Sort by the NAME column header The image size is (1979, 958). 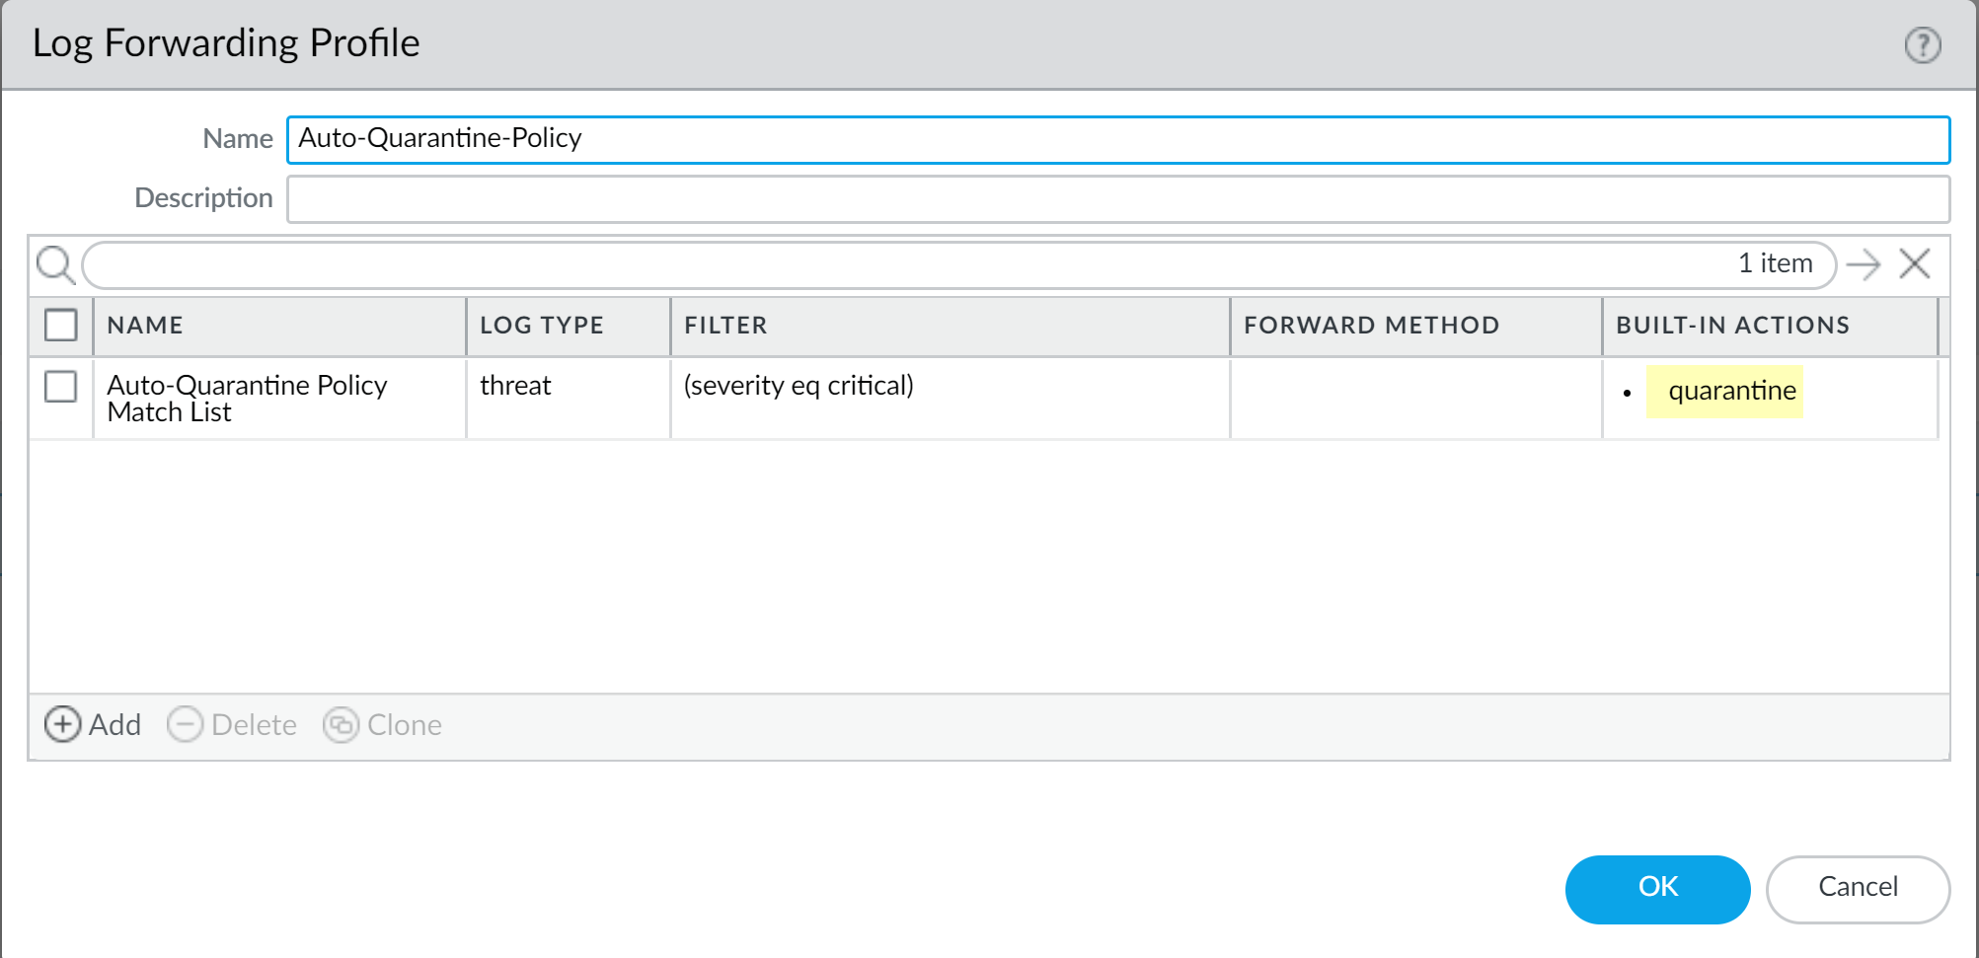point(145,326)
